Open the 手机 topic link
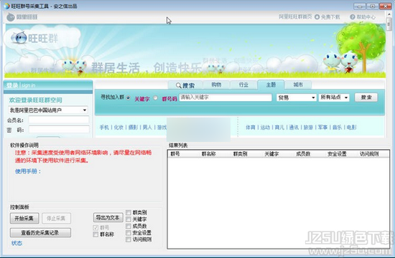Viewport: 395px width, 258px height. [x=104, y=128]
